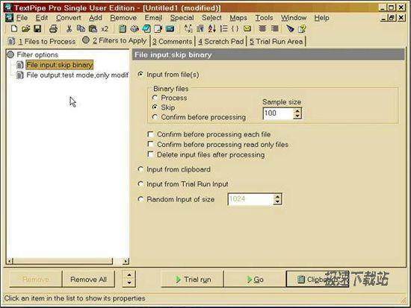Decrease the Random Input size spinner
Image resolution: width=411 pixels, height=308 pixels.
point(277,202)
